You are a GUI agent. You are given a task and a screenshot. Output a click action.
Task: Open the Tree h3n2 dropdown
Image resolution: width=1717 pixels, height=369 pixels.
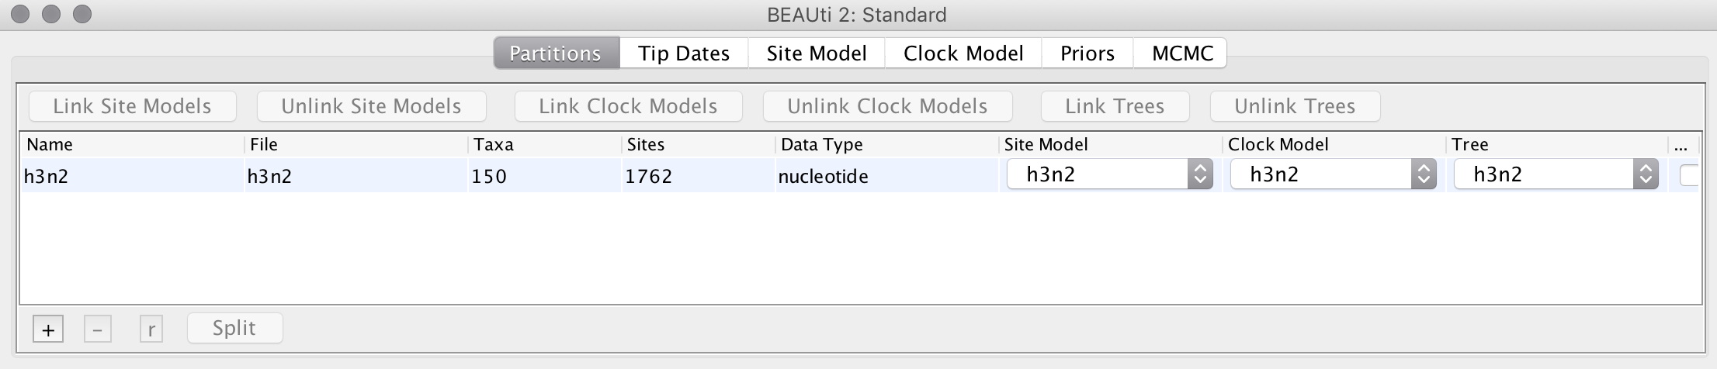point(1556,174)
